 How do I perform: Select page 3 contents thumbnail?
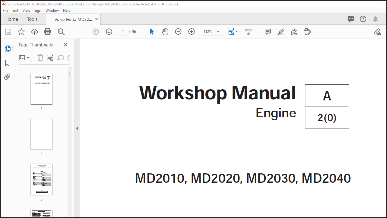pos(42,179)
